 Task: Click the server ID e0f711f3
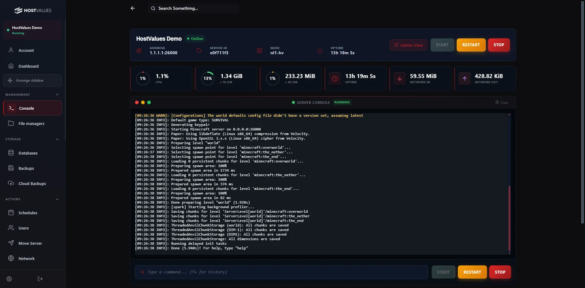pyautogui.click(x=219, y=53)
